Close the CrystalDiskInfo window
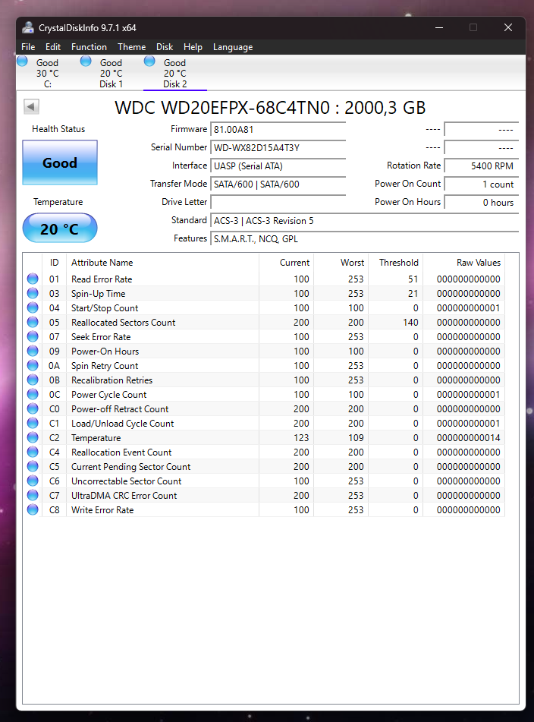 coord(507,27)
